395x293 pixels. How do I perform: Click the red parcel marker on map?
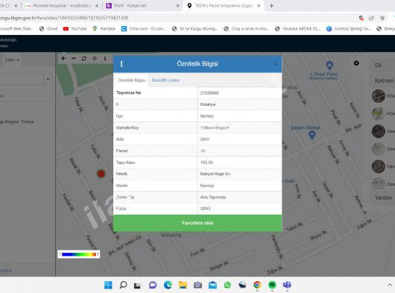click(x=101, y=174)
